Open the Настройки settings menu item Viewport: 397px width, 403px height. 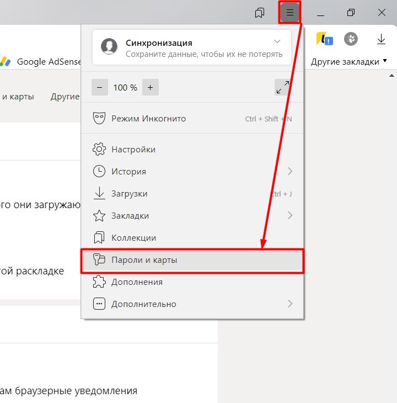coord(133,150)
